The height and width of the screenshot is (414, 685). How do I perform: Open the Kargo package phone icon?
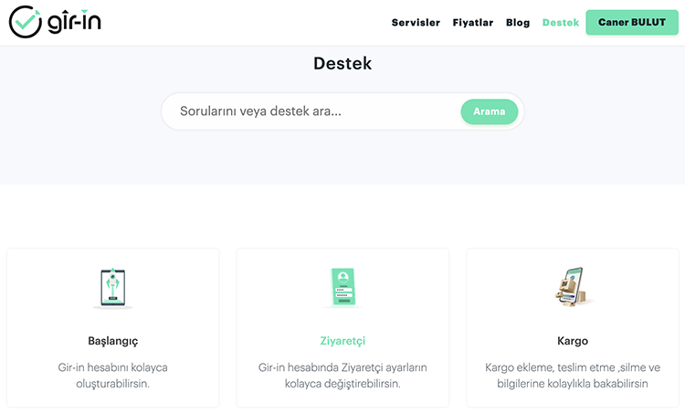point(573,287)
